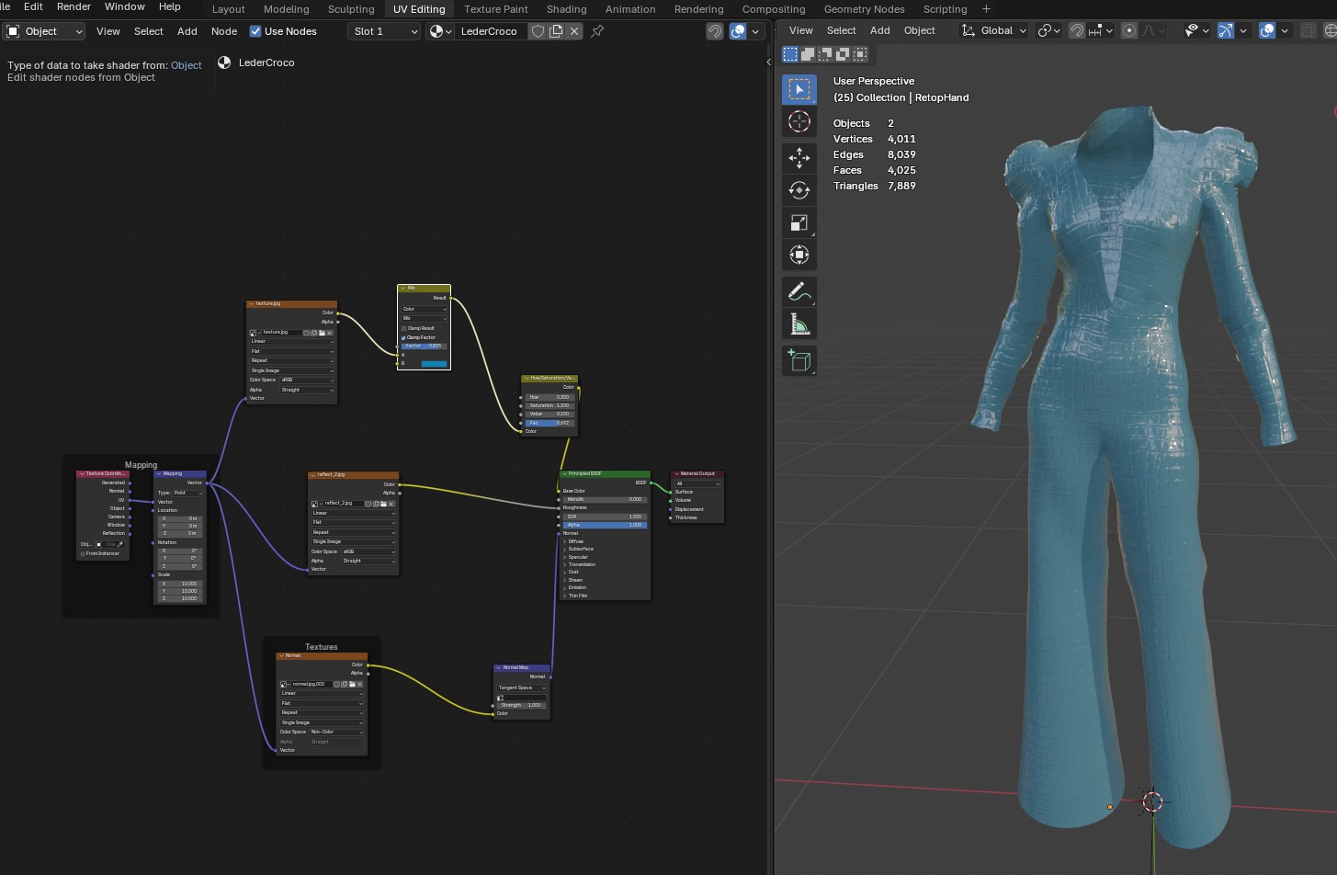Enable Clamp Result in Mix node
Viewport: 1337px width, 875px height.
pos(403,328)
